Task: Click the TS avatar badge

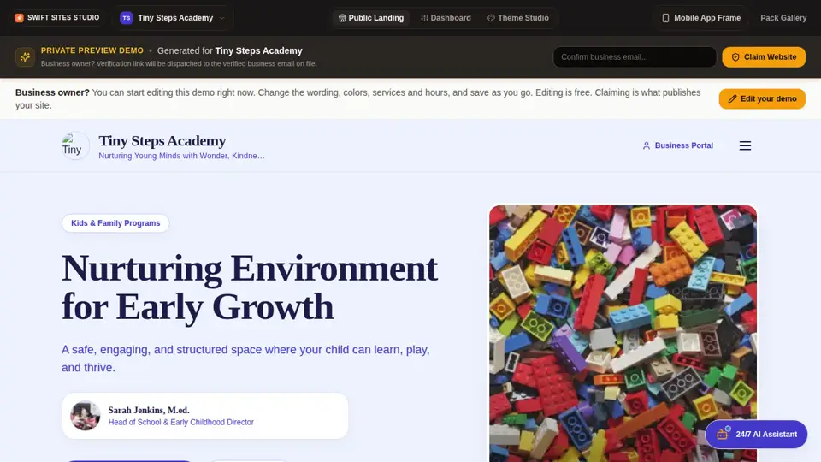Action: pos(127,18)
